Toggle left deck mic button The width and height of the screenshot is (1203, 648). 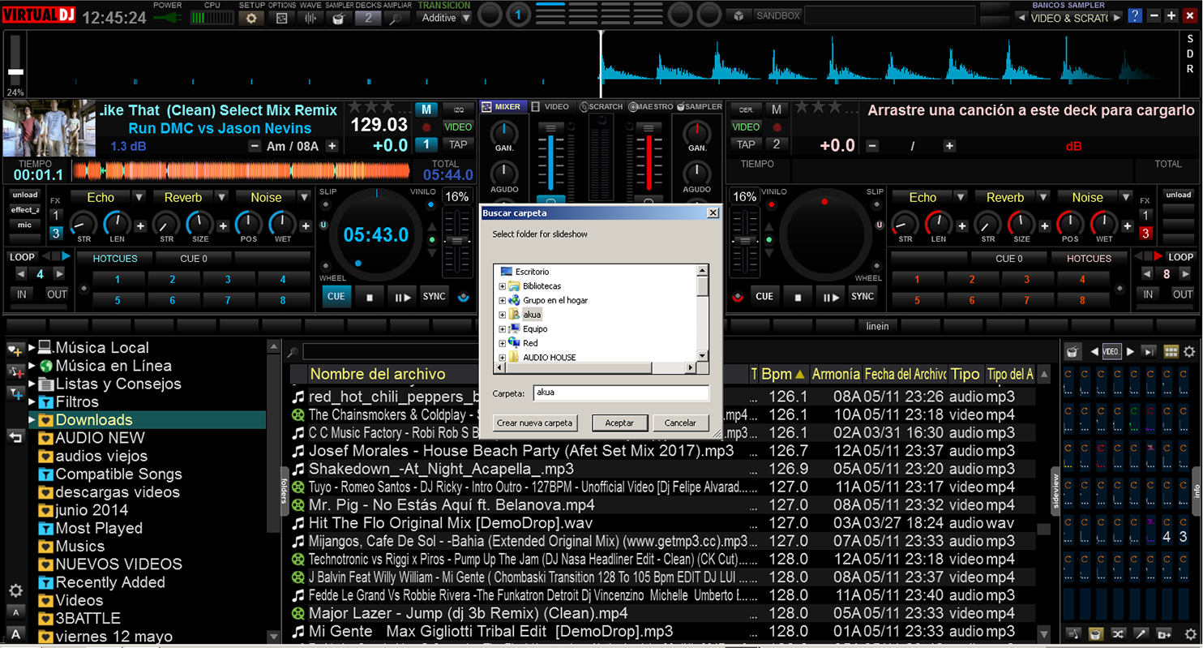[x=25, y=225]
